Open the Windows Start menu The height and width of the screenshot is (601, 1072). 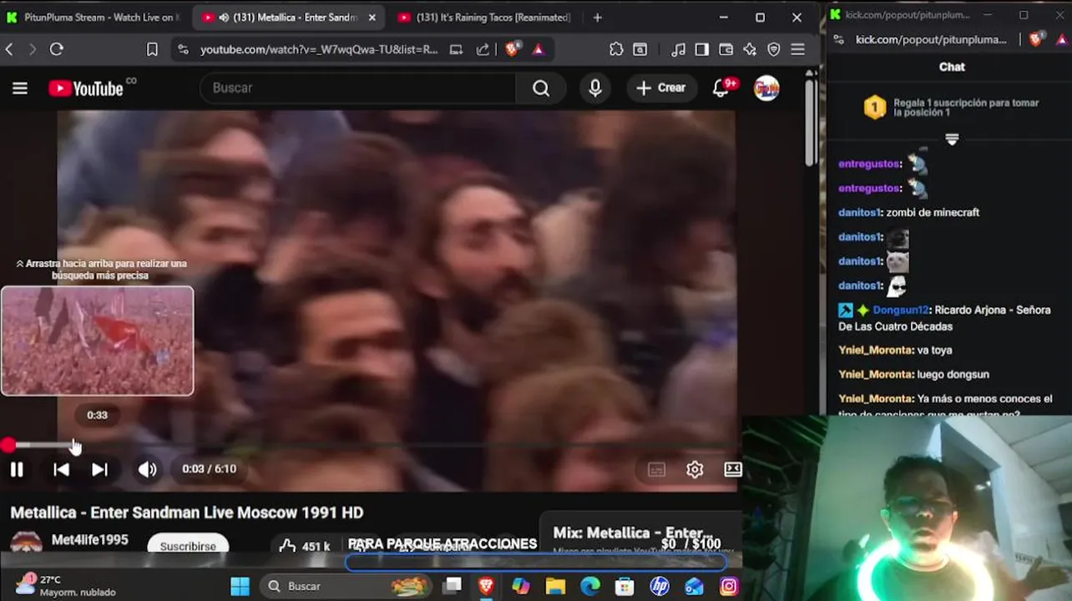click(x=240, y=586)
